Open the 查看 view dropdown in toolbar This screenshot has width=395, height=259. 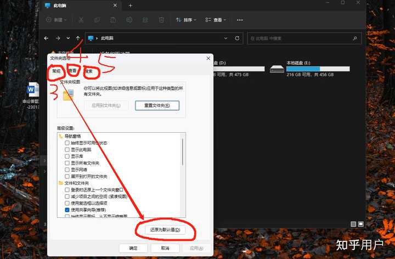[x=216, y=20]
